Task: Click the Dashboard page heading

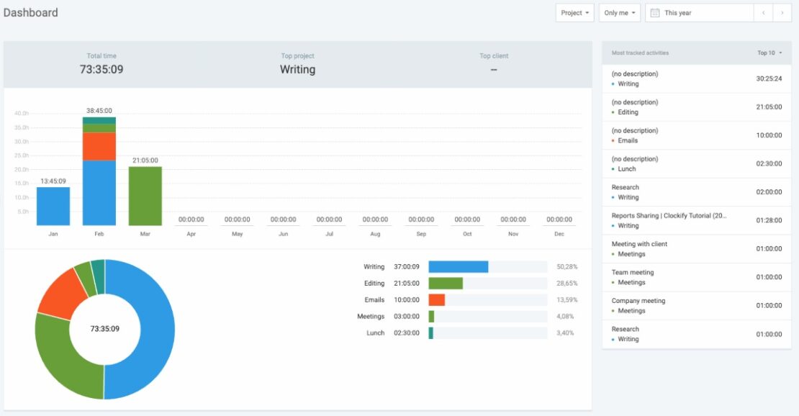Action: pos(32,12)
